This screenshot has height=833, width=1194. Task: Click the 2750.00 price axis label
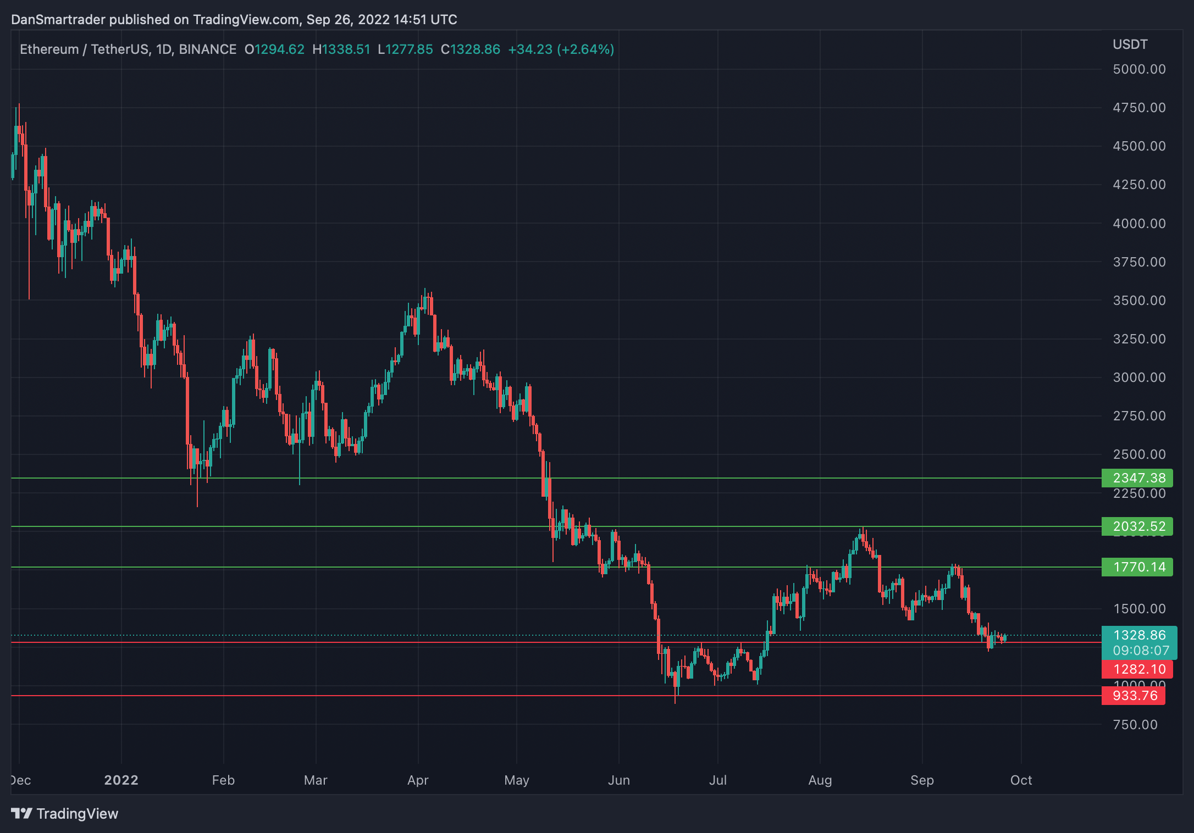click(x=1139, y=416)
